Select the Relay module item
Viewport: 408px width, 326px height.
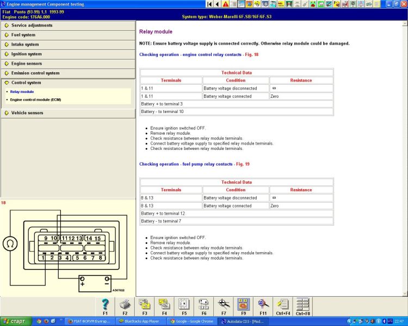(22, 92)
